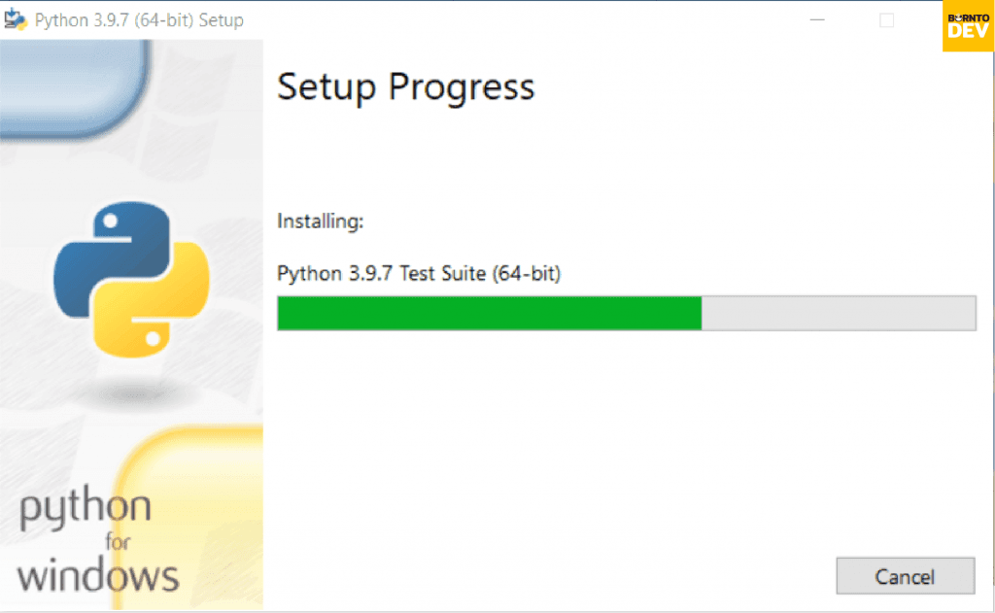Minimize the installer window
The width and height of the screenshot is (995, 613).
[817, 19]
